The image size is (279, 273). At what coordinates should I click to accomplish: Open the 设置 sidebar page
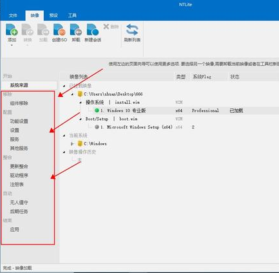pyautogui.click(x=15, y=130)
